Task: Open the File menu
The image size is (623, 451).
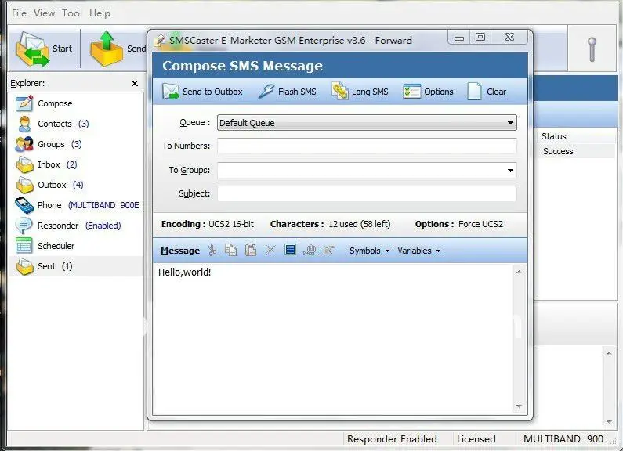Action: [x=19, y=13]
